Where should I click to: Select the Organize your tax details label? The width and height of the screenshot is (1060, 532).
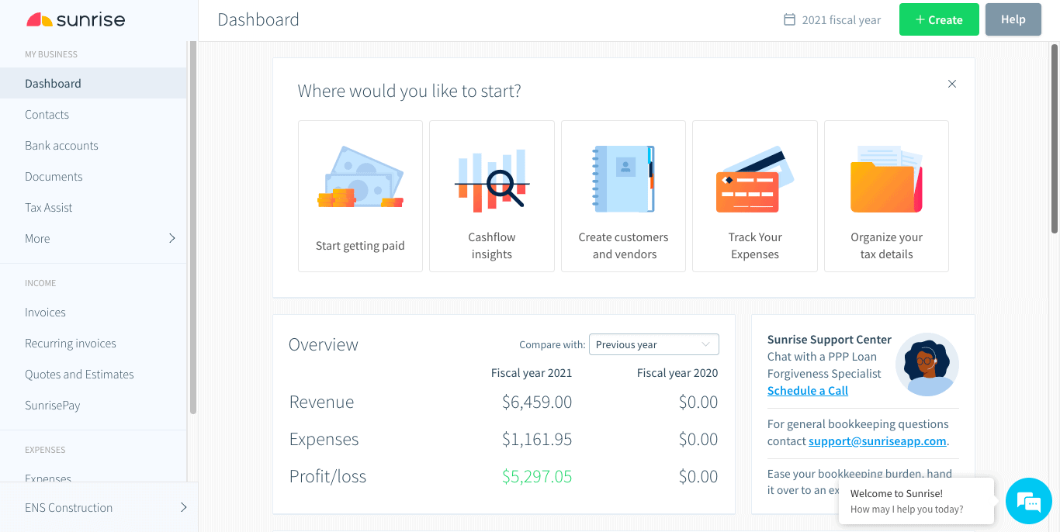887,246
